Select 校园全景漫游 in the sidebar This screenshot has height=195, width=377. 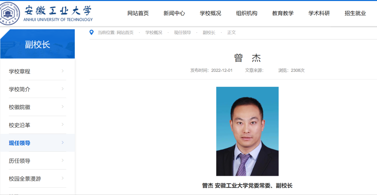click(25, 179)
